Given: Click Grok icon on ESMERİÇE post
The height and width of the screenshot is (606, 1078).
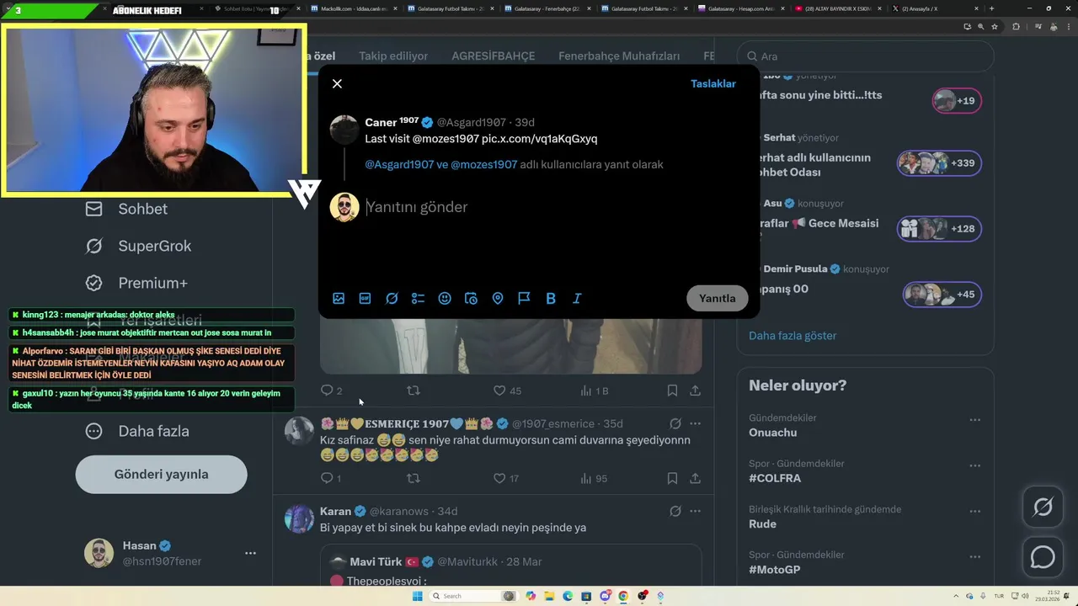Looking at the screenshot, I should pyautogui.click(x=675, y=423).
